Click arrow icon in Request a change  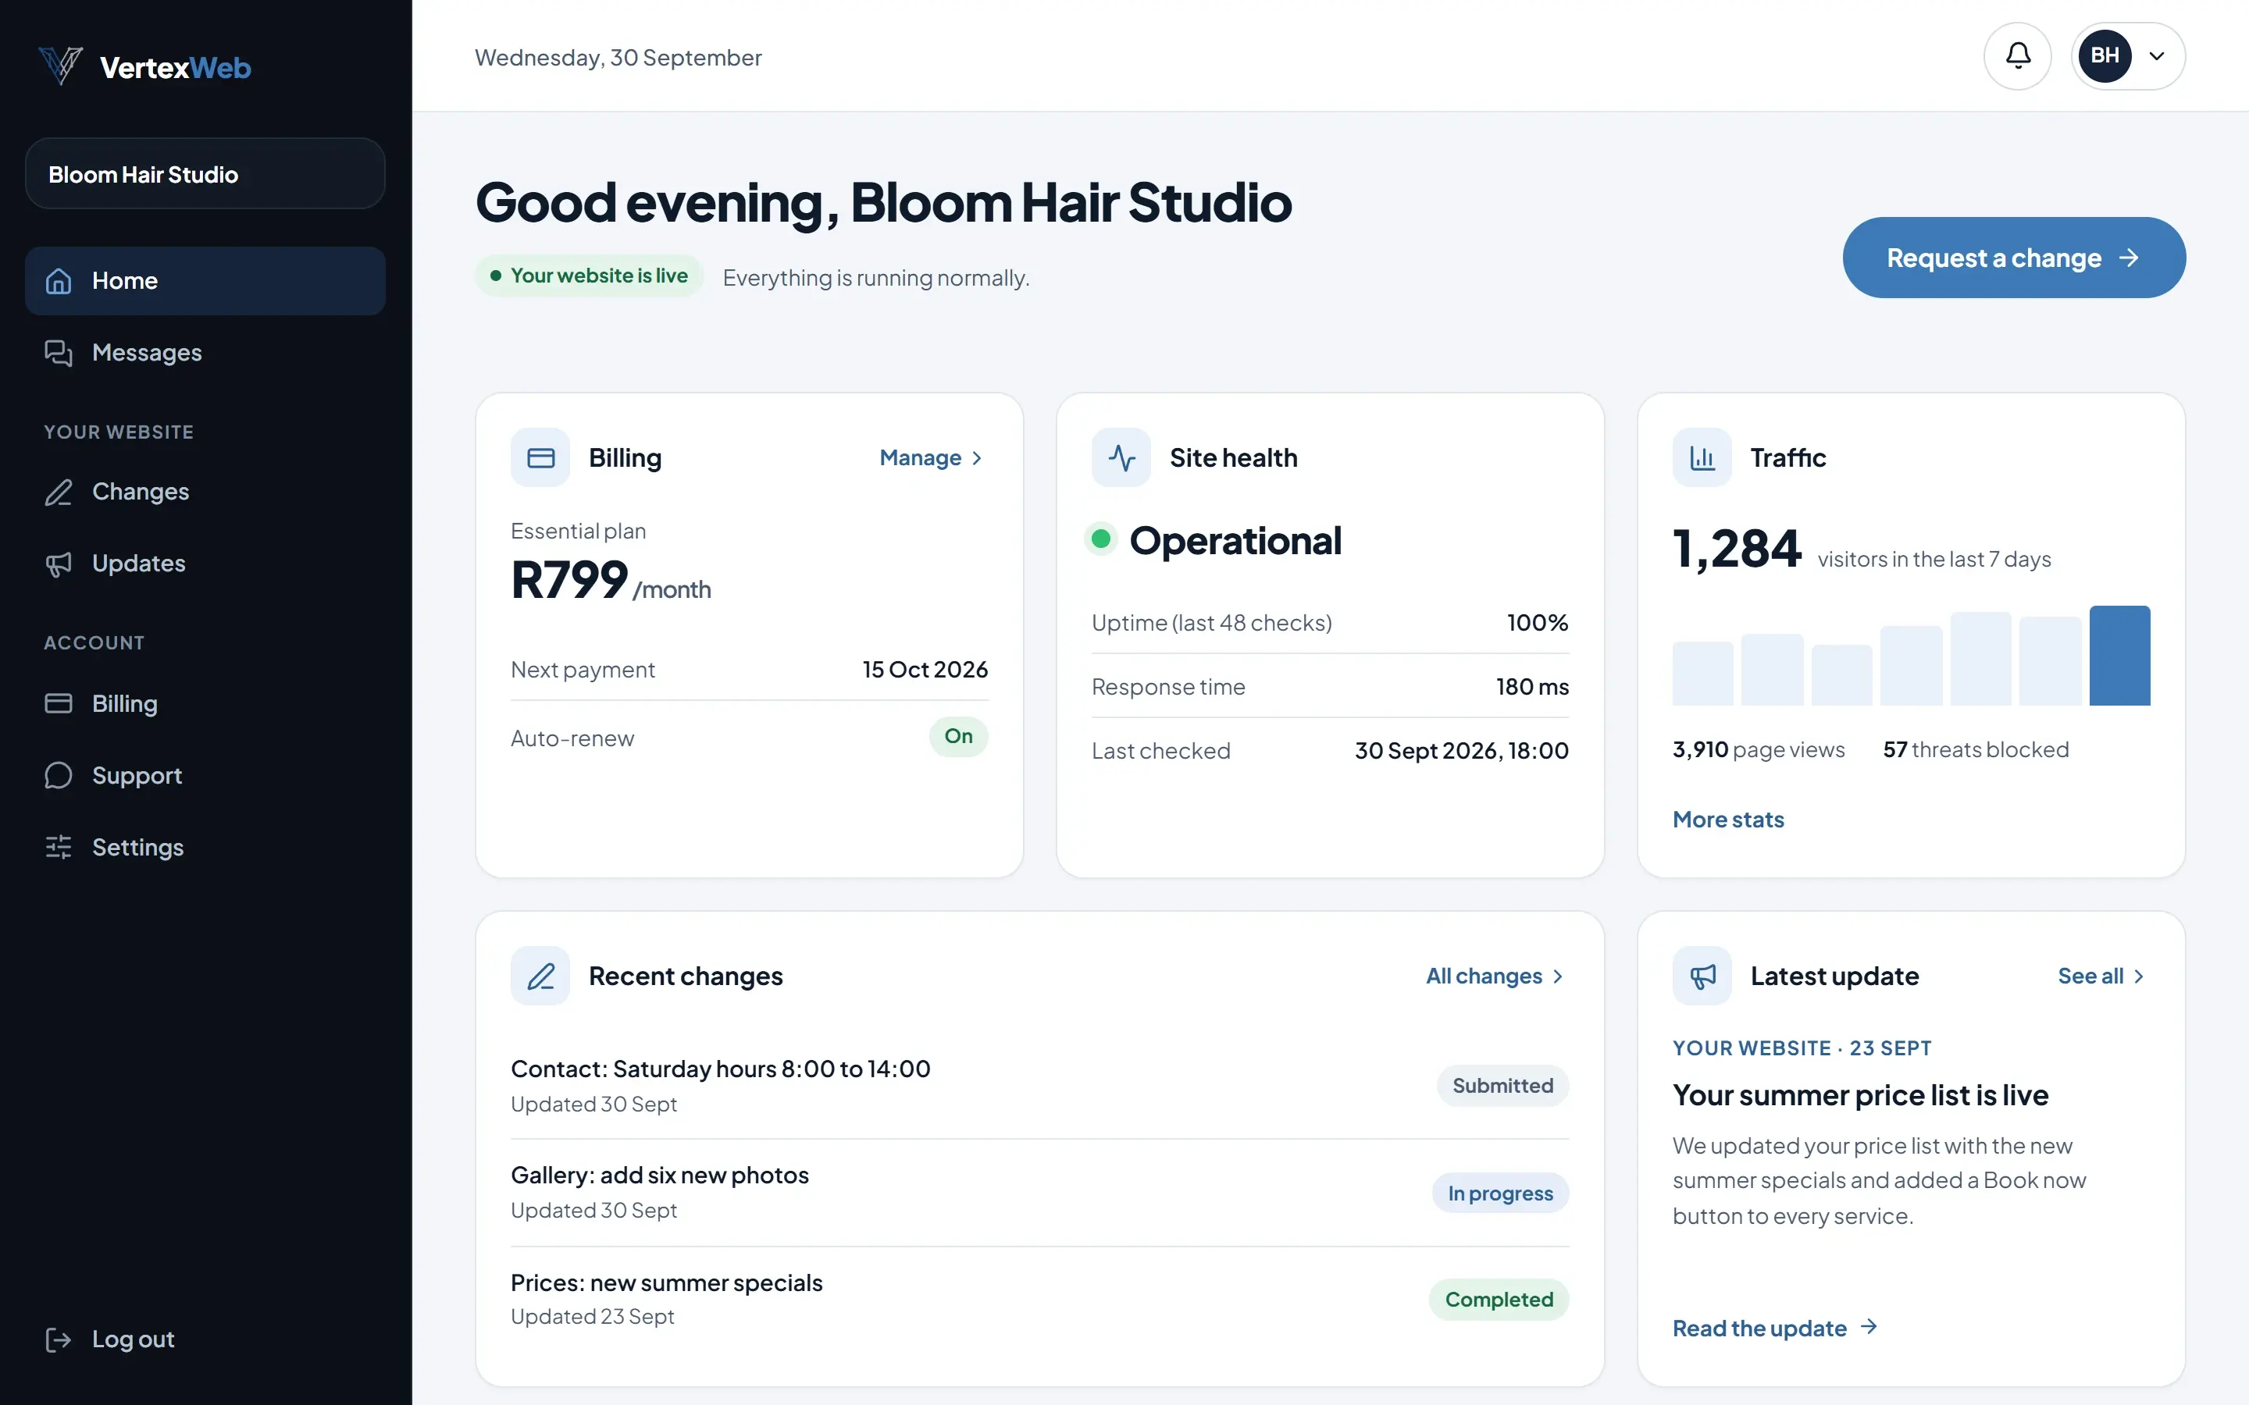click(x=2129, y=258)
